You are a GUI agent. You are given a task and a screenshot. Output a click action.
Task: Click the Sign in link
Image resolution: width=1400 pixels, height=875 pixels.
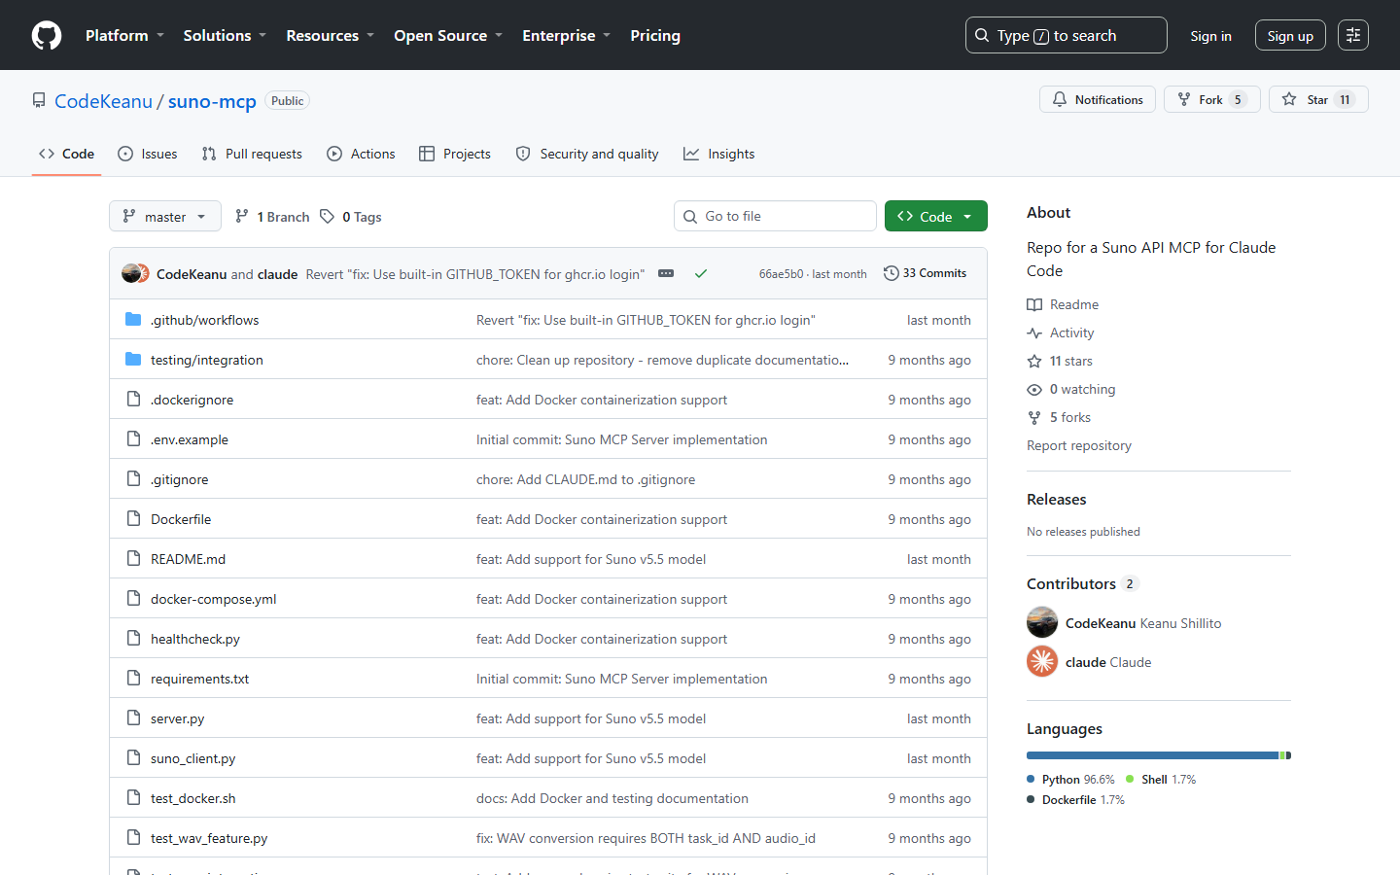(x=1210, y=36)
